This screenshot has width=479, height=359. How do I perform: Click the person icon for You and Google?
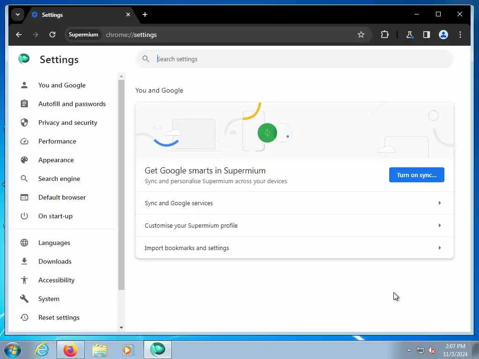(x=24, y=85)
